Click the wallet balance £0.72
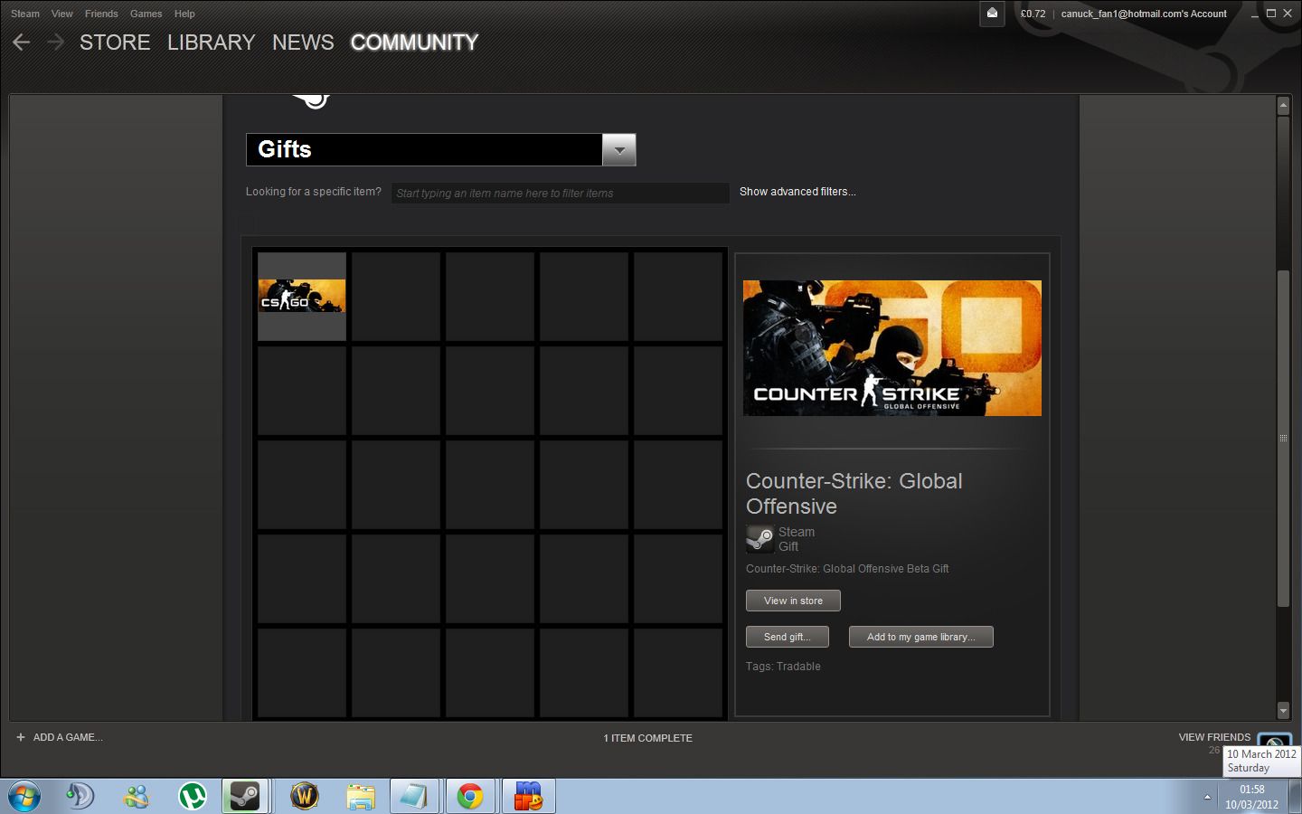 (x=1033, y=14)
